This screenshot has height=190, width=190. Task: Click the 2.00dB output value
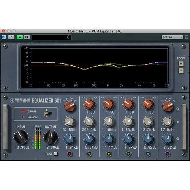point(53,147)
